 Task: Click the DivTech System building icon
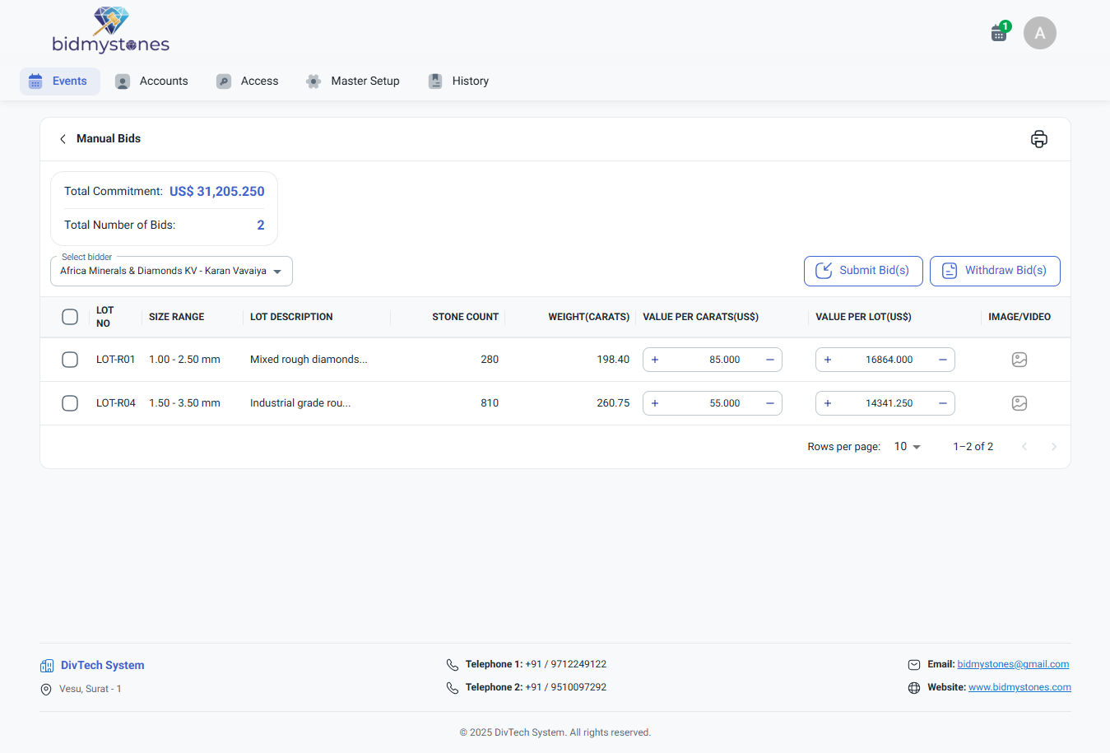(x=47, y=666)
